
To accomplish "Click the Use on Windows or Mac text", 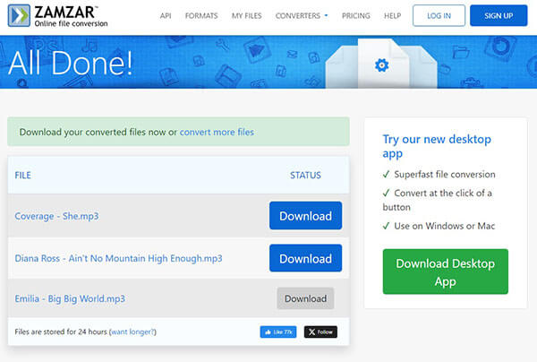I will (x=445, y=226).
